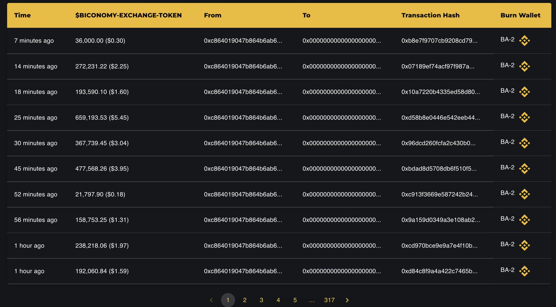
Task: Select page 1 in pagination
Action: pyautogui.click(x=227, y=300)
